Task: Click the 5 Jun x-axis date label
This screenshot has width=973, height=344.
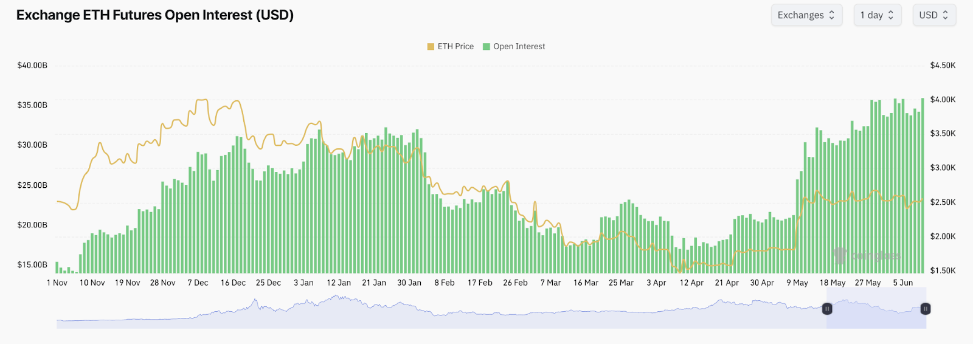Action: [x=902, y=283]
